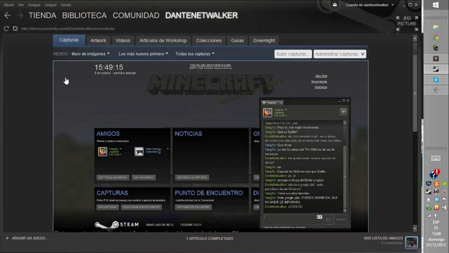Open Skype from the taskbar
The width and height of the screenshot is (449, 253).
436,80
